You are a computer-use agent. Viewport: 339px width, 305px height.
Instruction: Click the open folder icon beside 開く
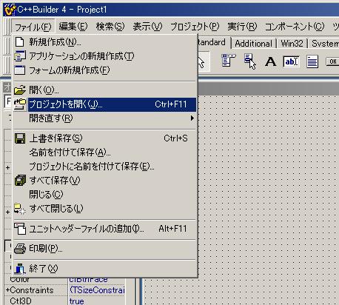pyautogui.click(x=20, y=90)
